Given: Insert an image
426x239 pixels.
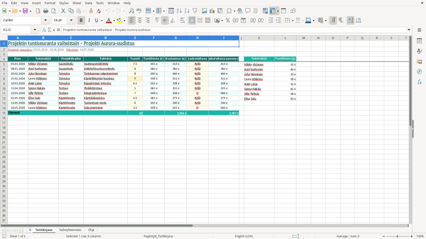Looking at the screenshot, I should tap(204, 11).
